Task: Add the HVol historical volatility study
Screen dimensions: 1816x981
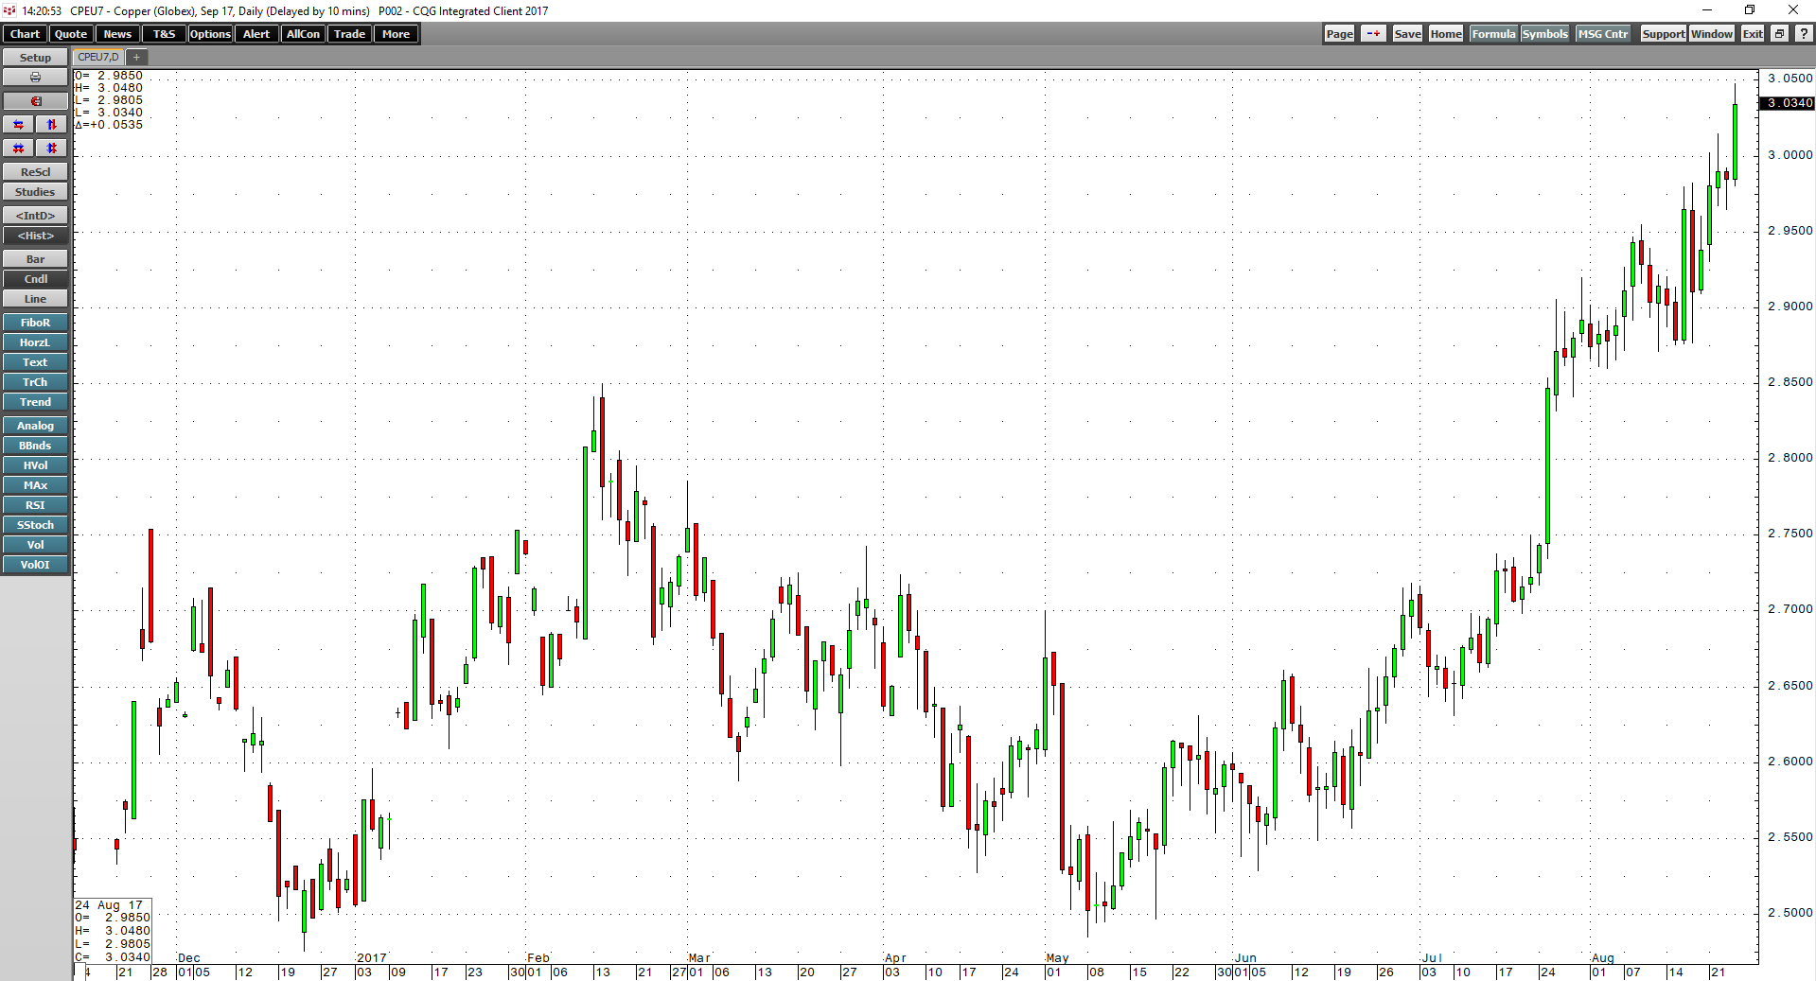Action: 35,465
